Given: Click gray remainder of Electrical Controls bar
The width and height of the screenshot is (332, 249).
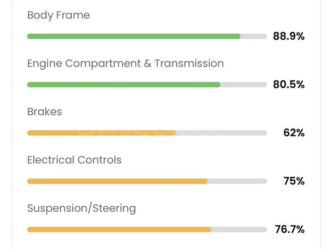Looking at the screenshot, I should tap(237, 181).
